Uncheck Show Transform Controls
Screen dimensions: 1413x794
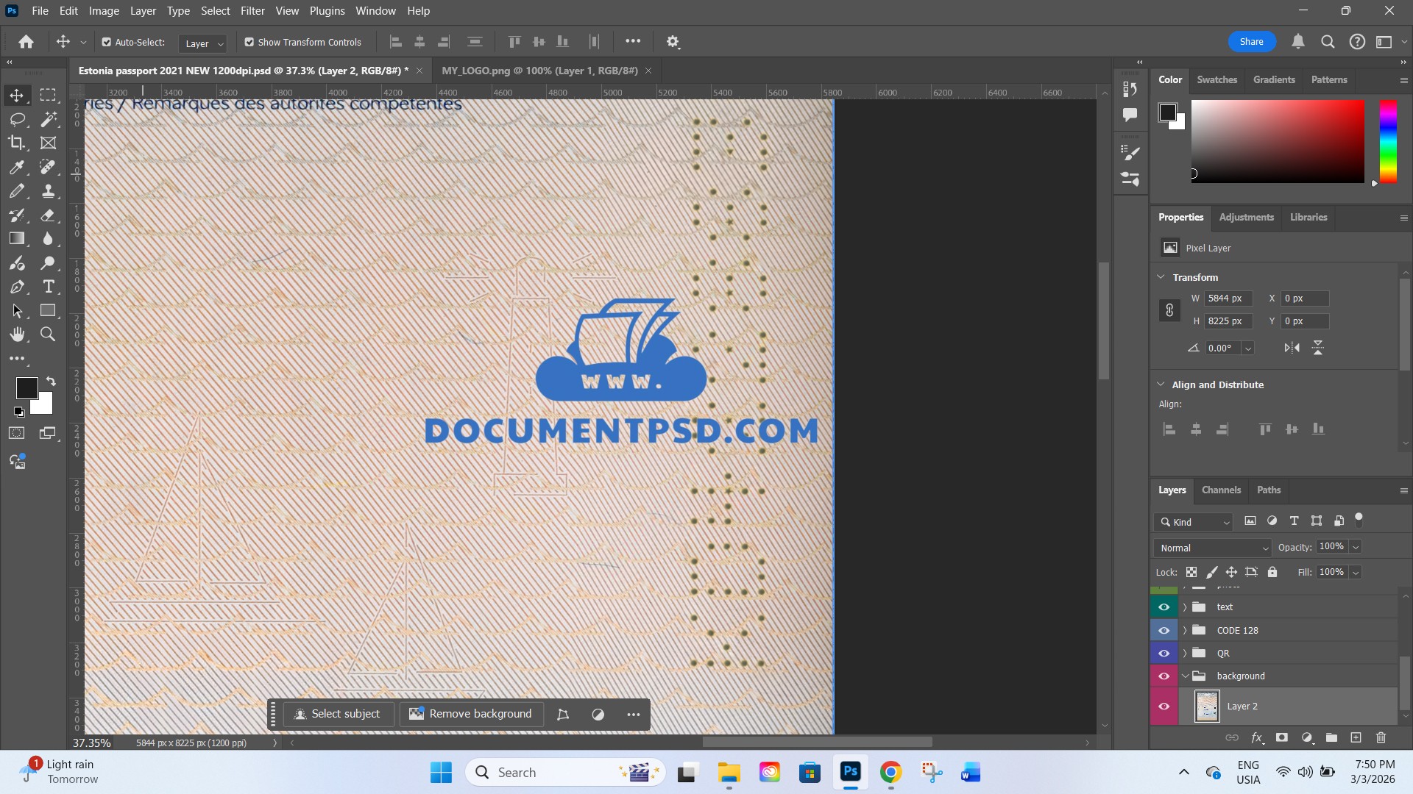tap(249, 43)
